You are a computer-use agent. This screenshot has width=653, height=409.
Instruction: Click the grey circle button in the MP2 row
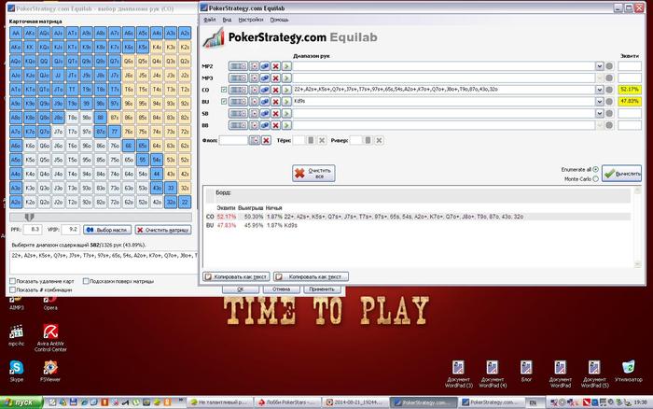tap(609, 66)
